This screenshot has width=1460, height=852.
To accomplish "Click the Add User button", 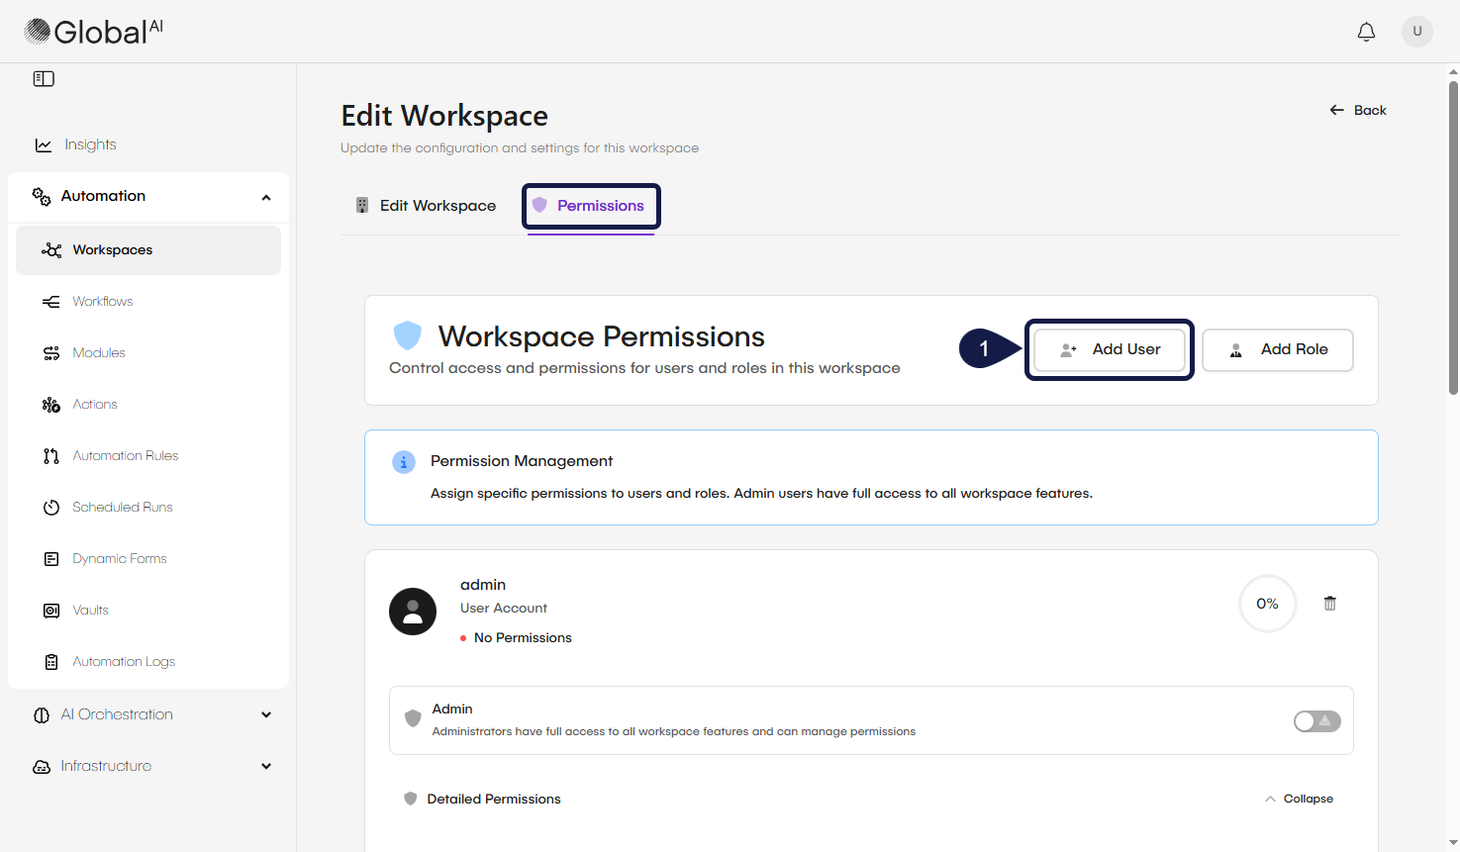I will (x=1110, y=349).
